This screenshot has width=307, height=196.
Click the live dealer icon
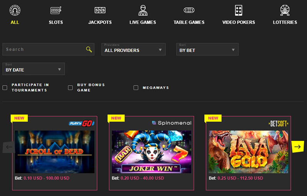[x=143, y=10]
